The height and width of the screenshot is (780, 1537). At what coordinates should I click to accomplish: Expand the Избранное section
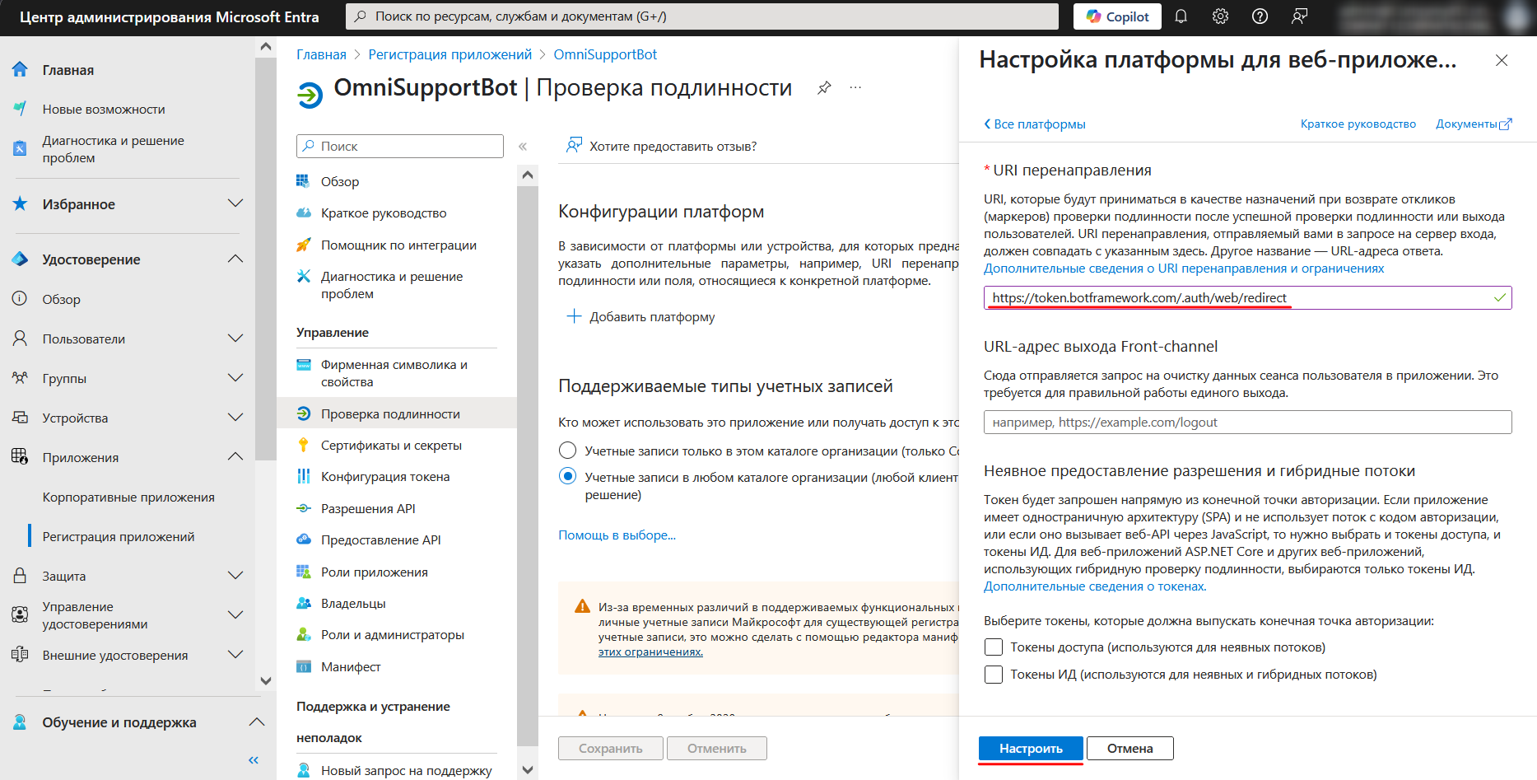235,203
